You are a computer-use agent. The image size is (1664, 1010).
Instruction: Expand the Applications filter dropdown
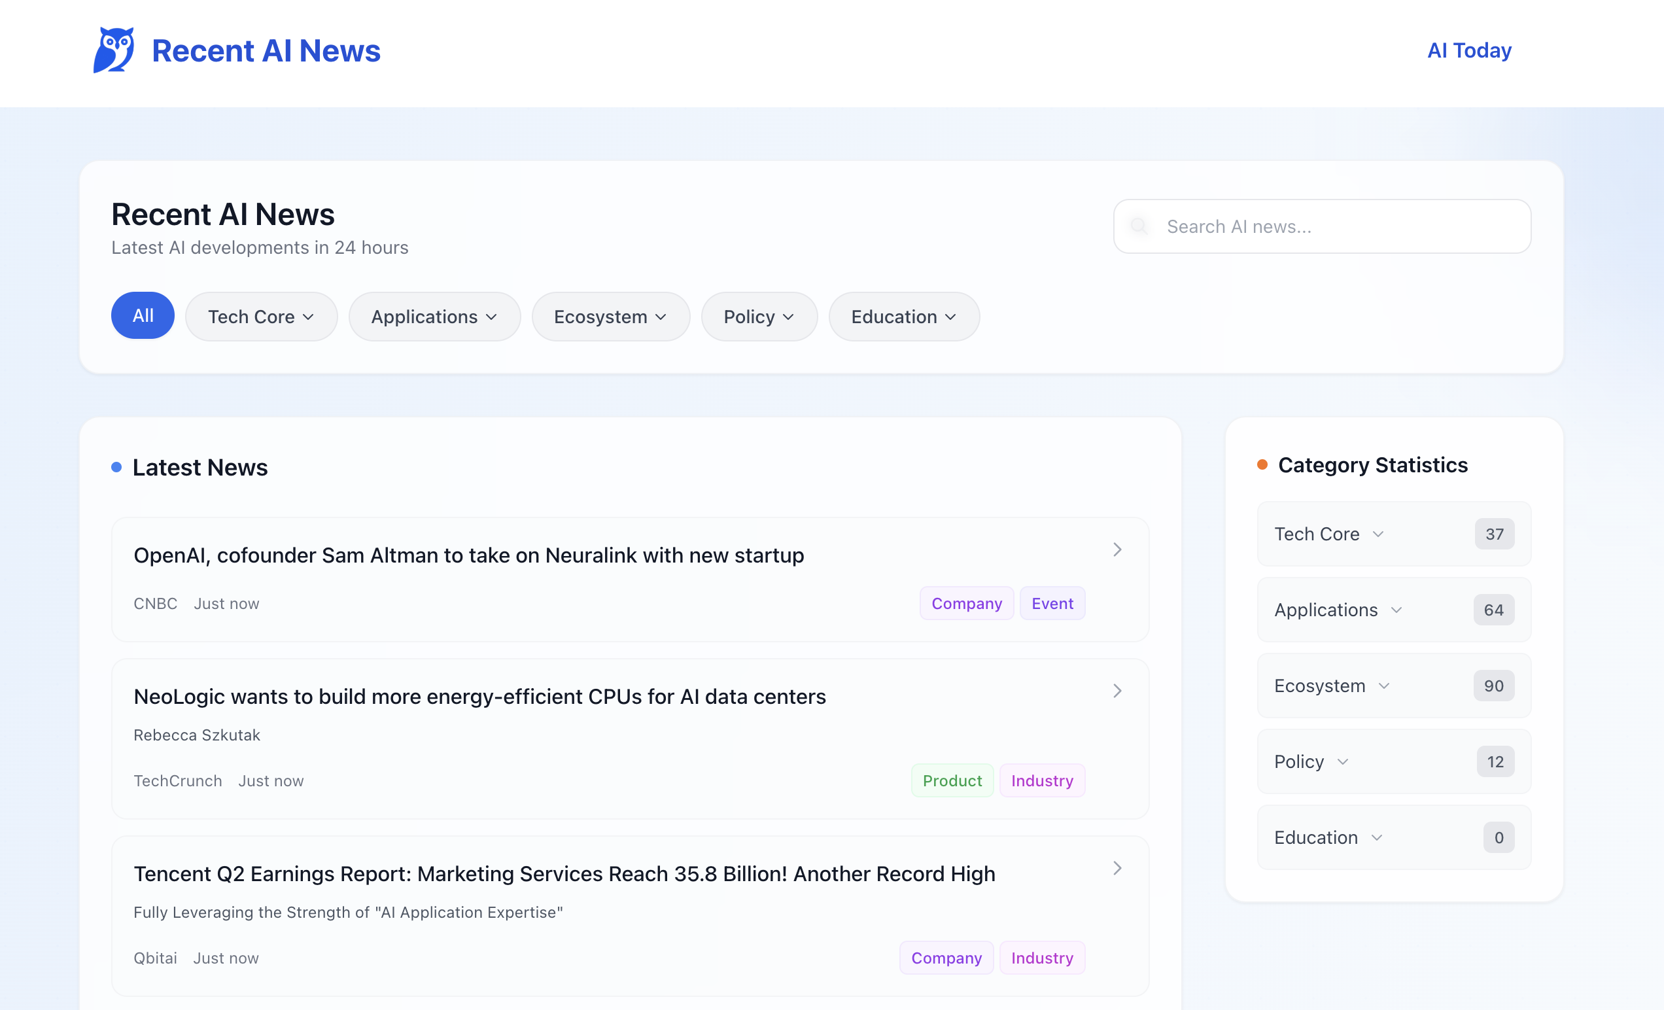(x=434, y=317)
